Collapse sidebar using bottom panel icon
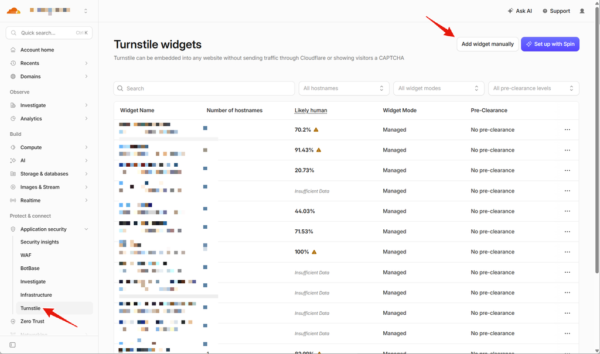The height and width of the screenshot is (354, 600). 13,345
